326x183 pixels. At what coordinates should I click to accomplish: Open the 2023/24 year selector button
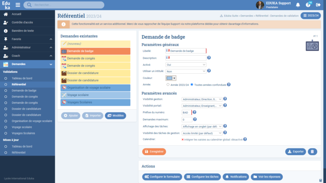311,16
